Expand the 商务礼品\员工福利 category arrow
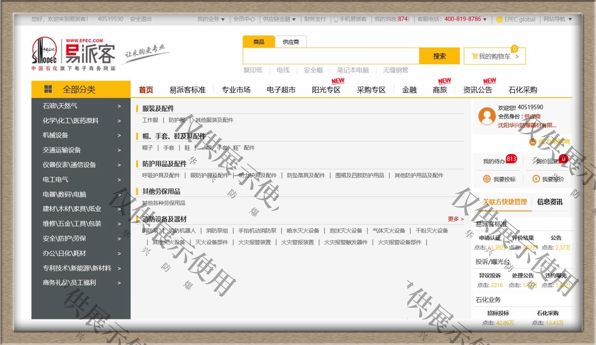This screenshot has width=596, height=345. point(119,283)
